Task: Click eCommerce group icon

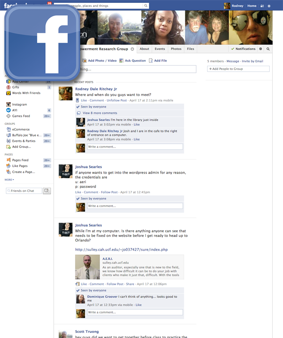Action: coord(8,130)
